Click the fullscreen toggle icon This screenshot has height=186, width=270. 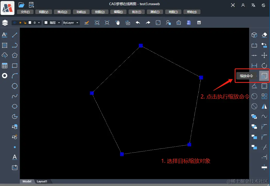pyautogui.click(x=158, y=23)
